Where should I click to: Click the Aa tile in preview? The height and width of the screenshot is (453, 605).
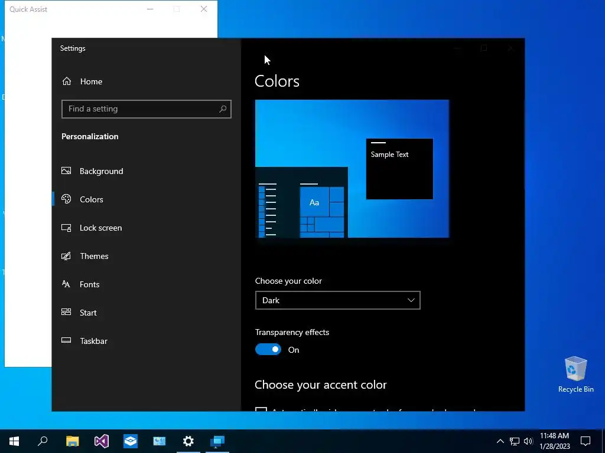[x=314, y=202]
